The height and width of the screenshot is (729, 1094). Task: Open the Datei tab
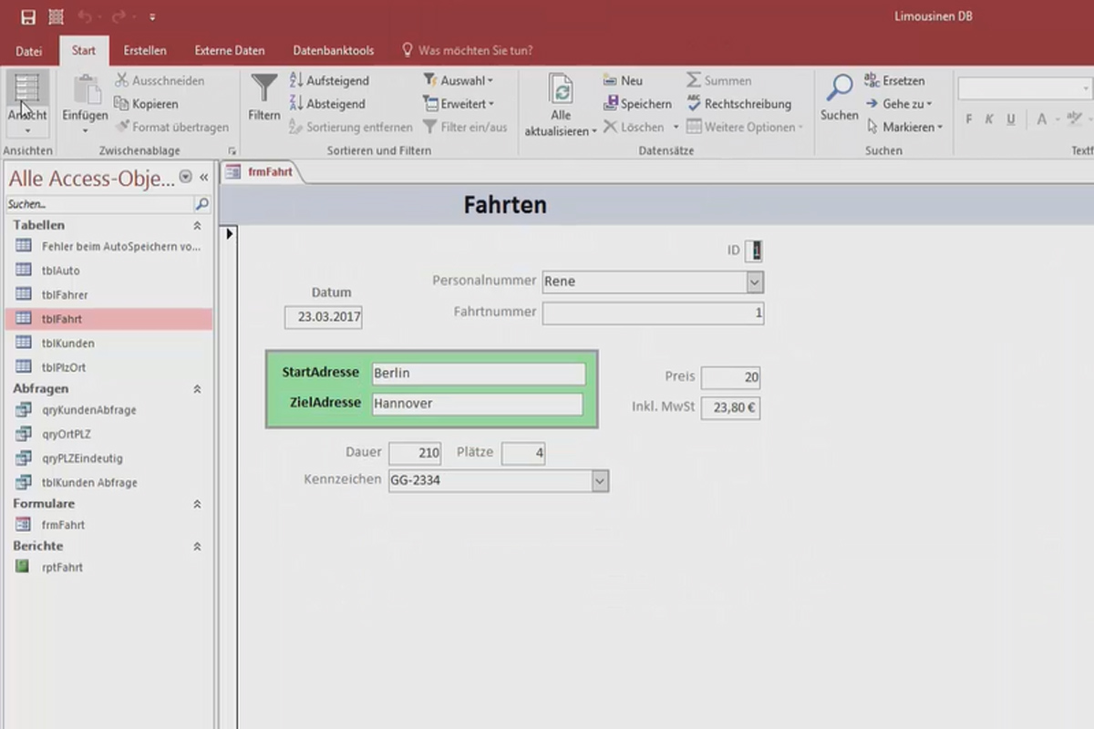coord(29,51)
